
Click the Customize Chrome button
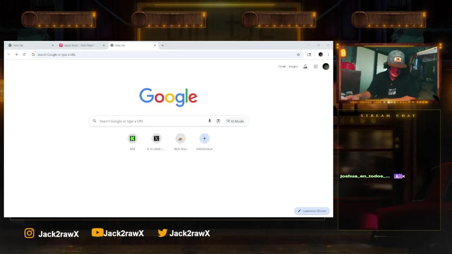(x=312, y=211)
